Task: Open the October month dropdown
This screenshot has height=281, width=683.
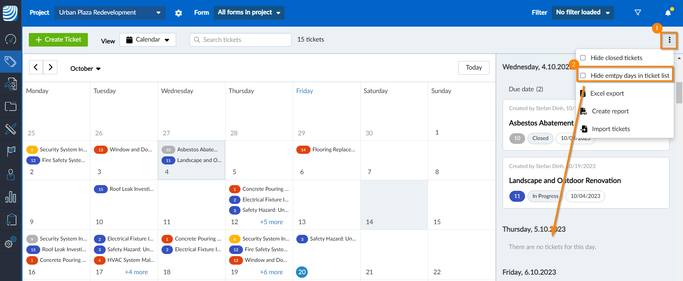Action: (x=85, y=69)
